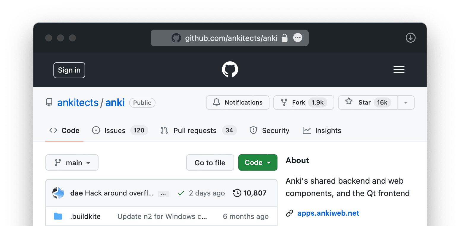Click the Sign in button
Image resolution: width=460 pixels, height=226 pixels.
(x=69, y=70)
